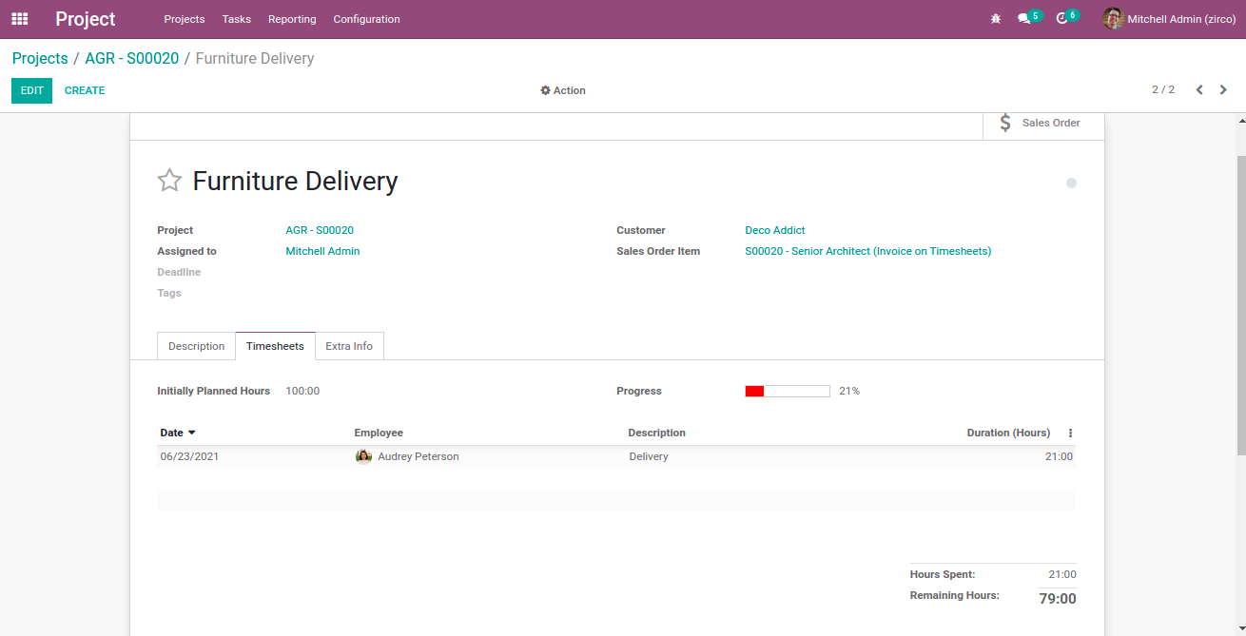Viewport: 1246px width, 636px height.
Task: Sort by Date column header arrow
Action: tap(191, 433)
